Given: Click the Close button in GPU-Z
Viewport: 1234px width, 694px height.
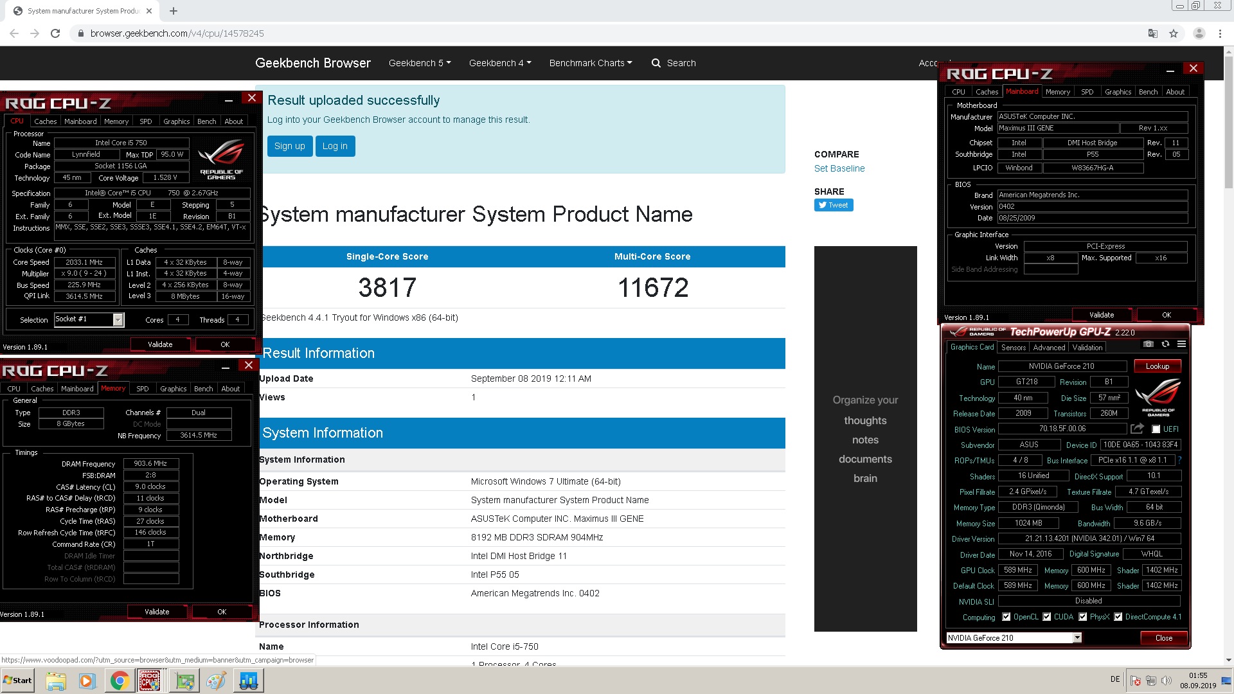Looking at the screenshot, I should [x=1164, y=638].
